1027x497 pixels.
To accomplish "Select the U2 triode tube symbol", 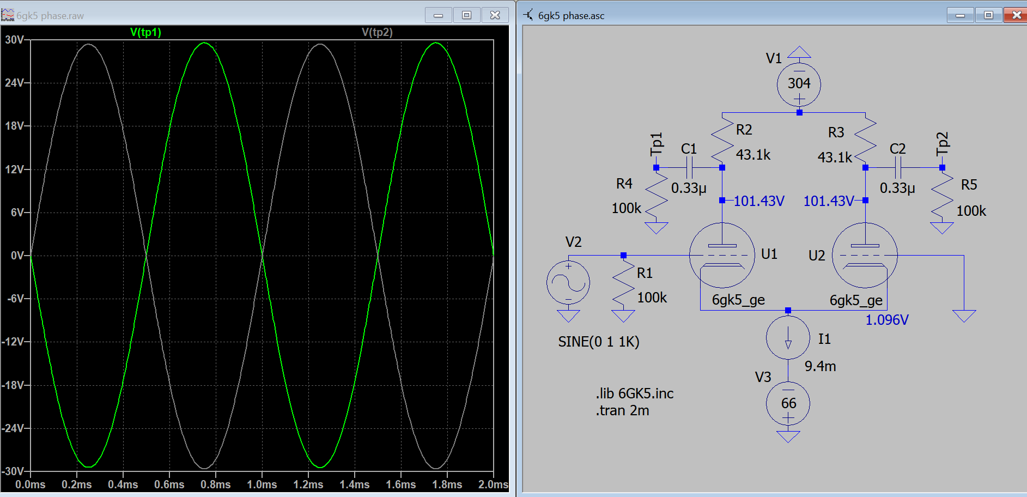I will 865,255.
